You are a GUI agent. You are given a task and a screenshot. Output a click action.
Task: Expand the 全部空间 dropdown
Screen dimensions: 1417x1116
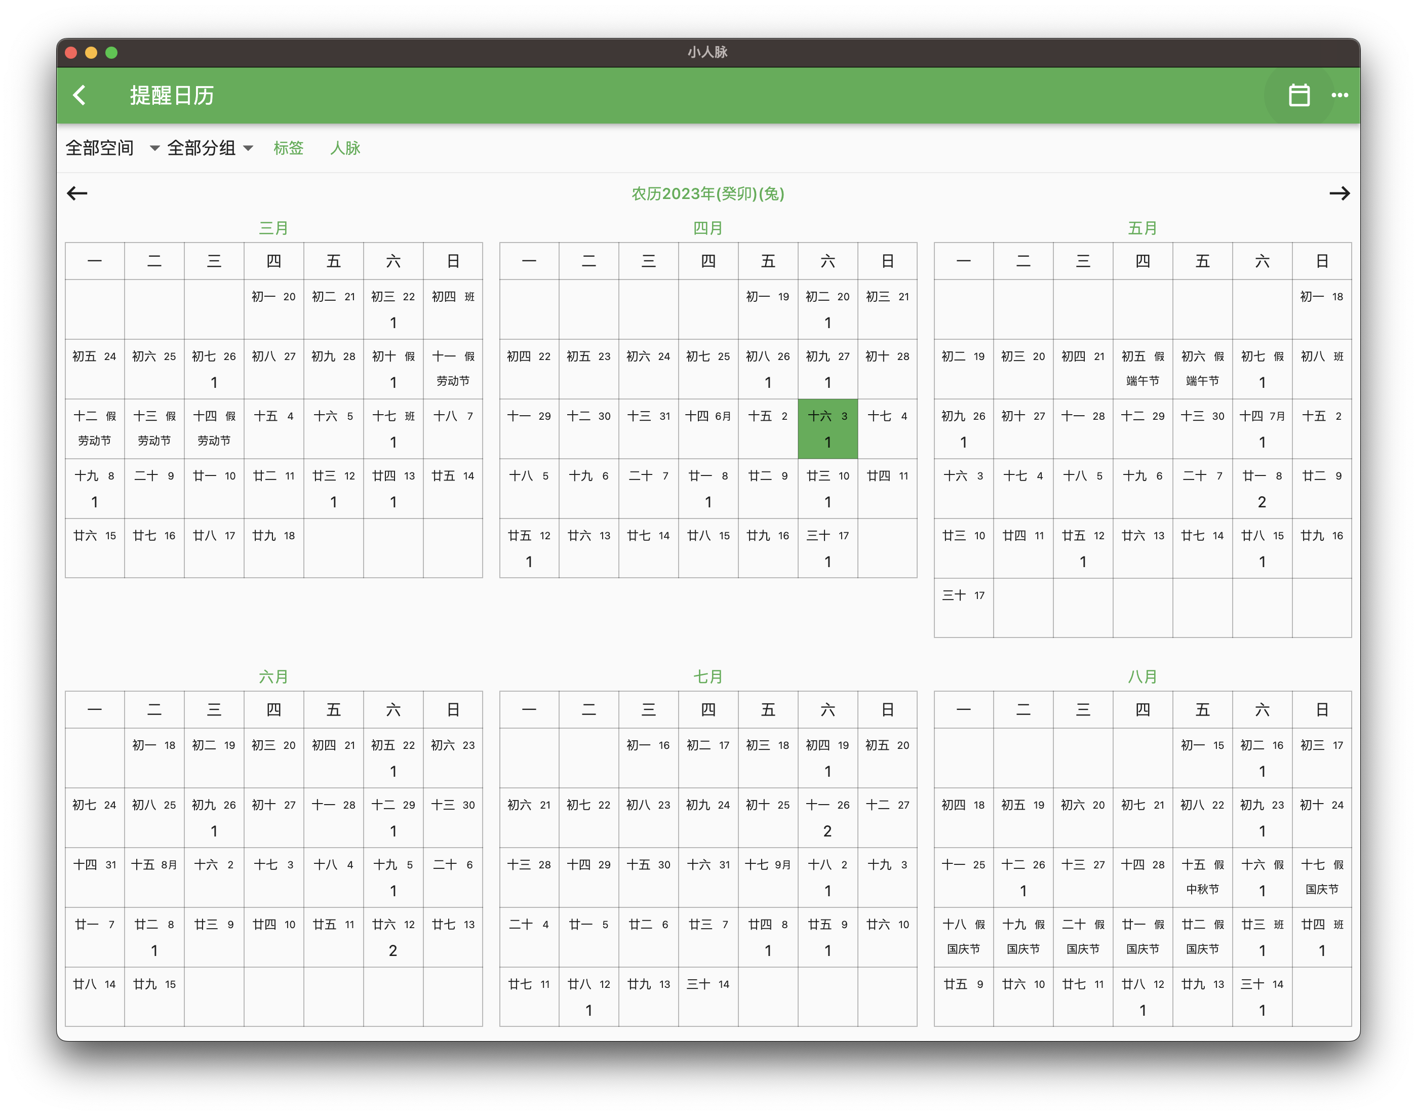coord(112,148)
